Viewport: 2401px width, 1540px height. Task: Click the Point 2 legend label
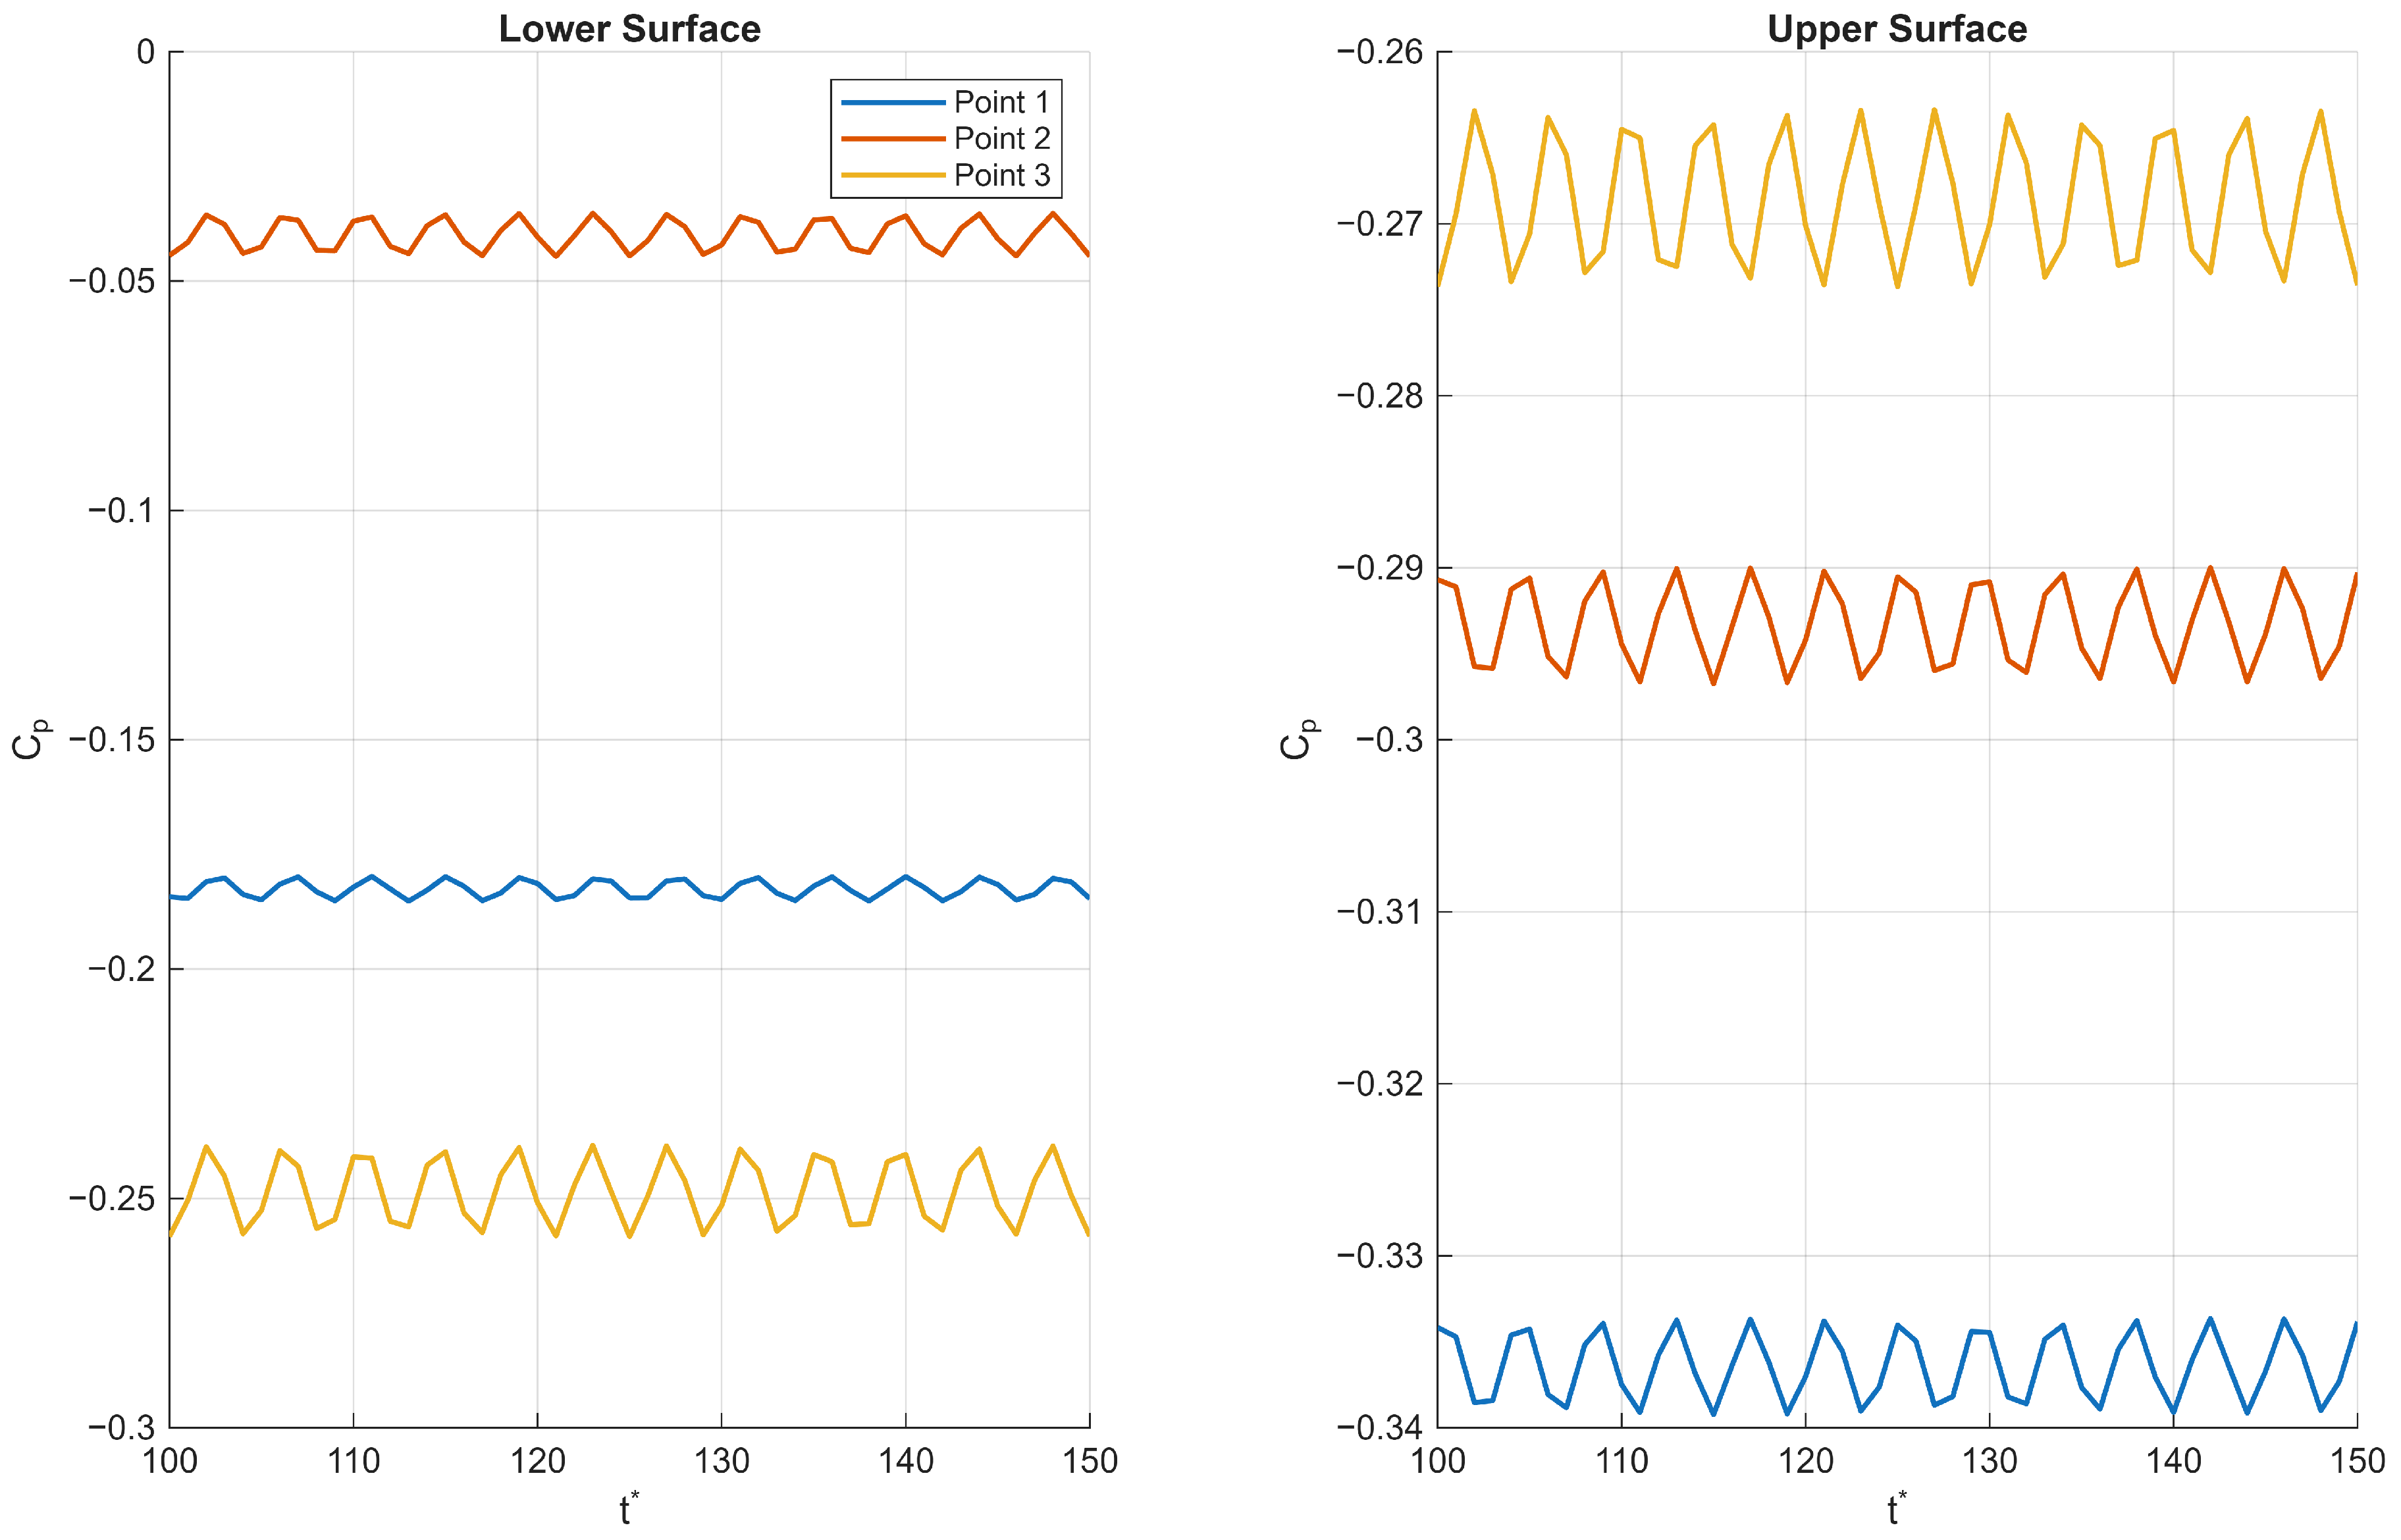pos(1001,138)
